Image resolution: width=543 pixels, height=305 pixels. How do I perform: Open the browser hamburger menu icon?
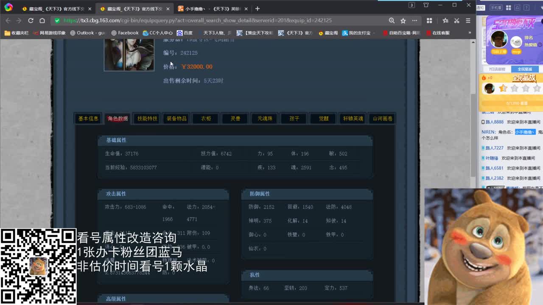coord(468,20)
